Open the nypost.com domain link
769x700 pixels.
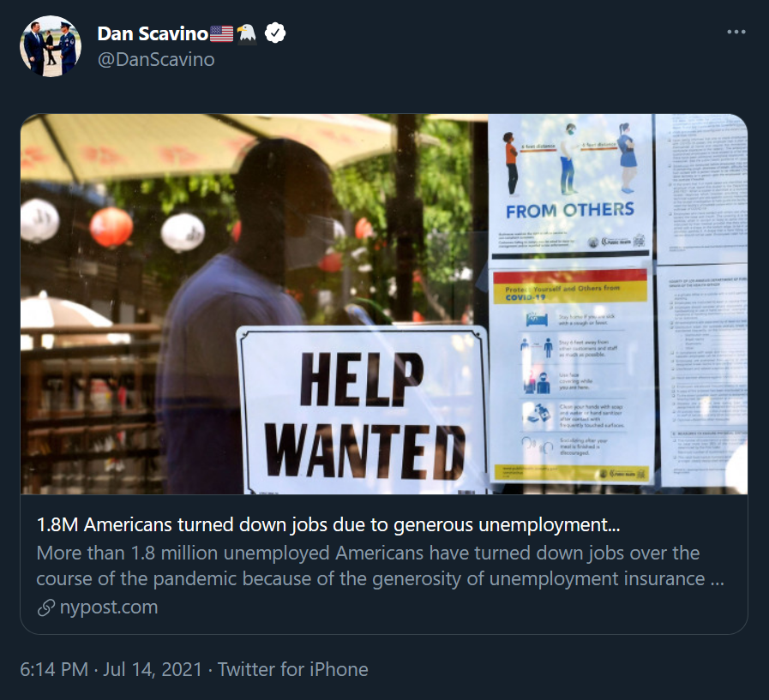109,607
